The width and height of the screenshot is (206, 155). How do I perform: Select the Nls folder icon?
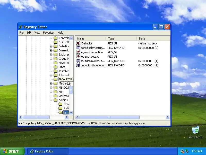click(56, 92)
